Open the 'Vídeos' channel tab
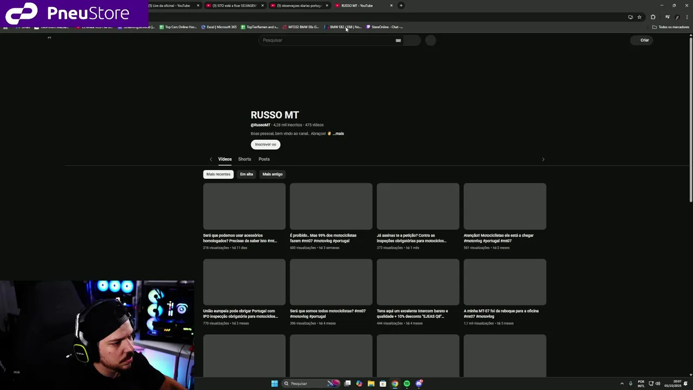 point(225,159)
